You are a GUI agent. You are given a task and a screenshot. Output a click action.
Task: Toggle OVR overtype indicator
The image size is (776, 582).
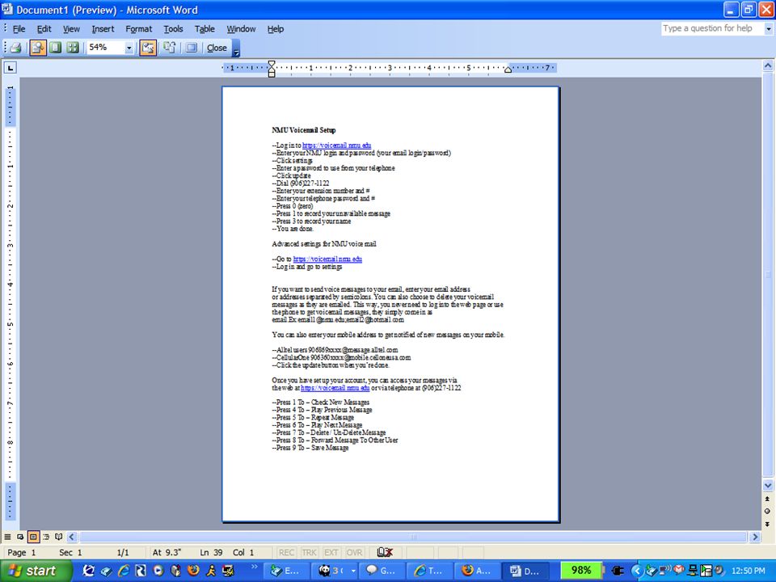(x=354, y=552)
